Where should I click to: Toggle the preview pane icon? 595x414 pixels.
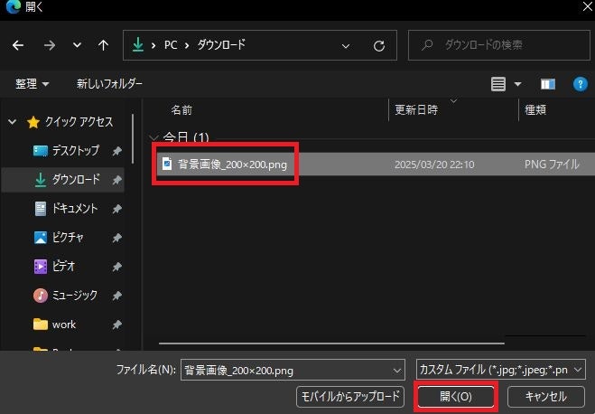coord(548,84)
